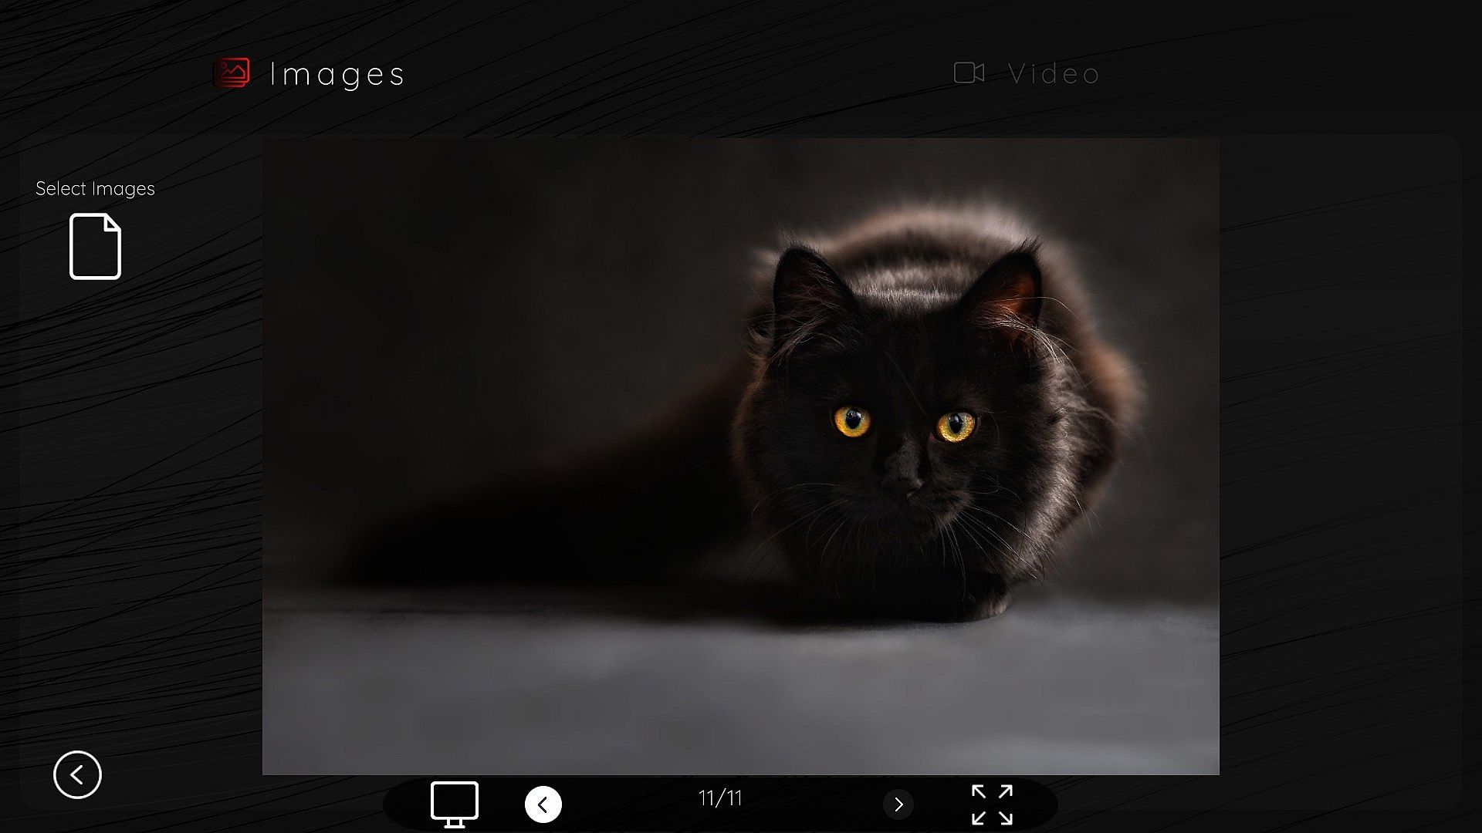1482x833 pixels.
Task: Enter fullscreen with expand arrows icon
Action: 992,804
